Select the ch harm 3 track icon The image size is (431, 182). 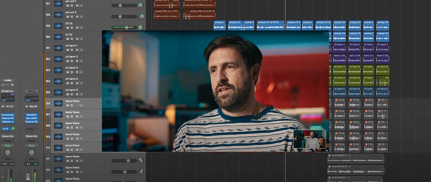pyautogui.click(x=58, y=70)
